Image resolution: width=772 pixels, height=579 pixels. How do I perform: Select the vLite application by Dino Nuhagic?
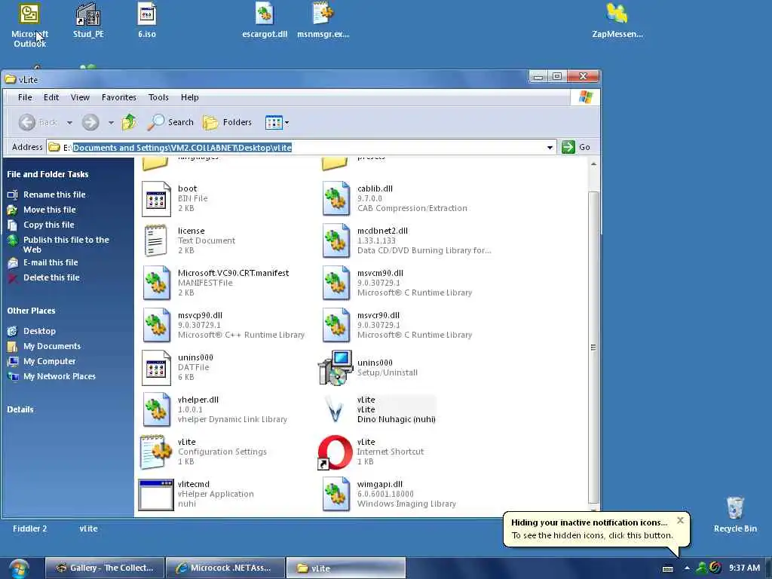[335, 409]
